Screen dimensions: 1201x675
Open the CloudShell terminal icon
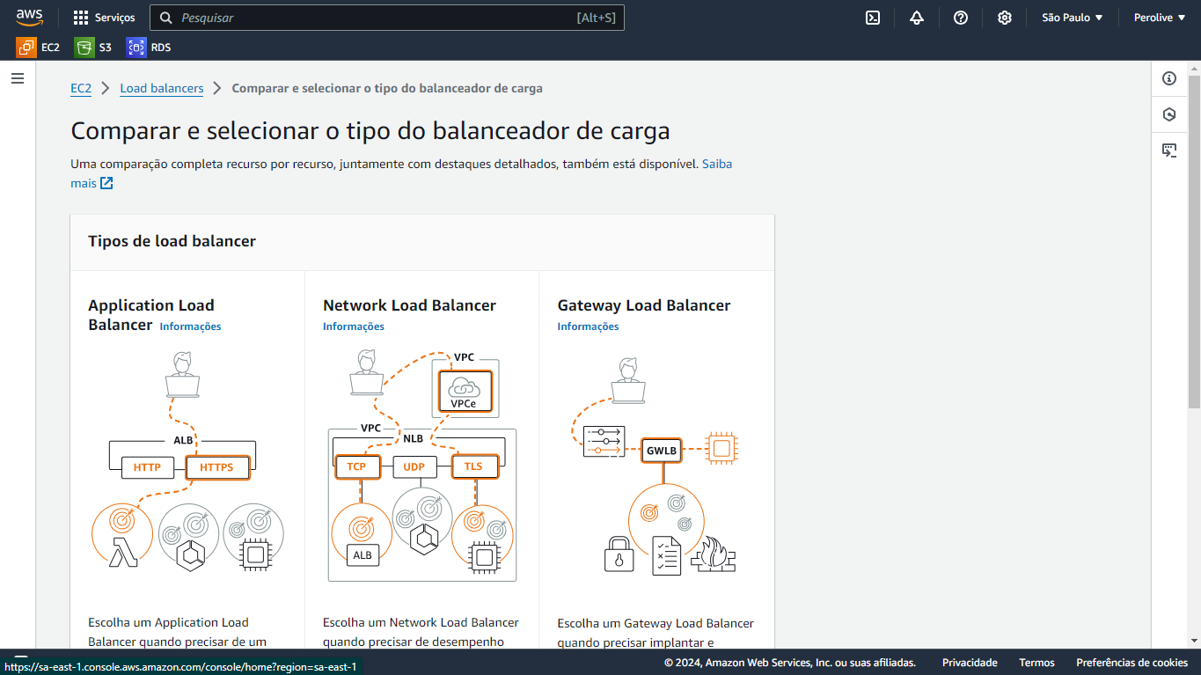[x=873, y=18]
